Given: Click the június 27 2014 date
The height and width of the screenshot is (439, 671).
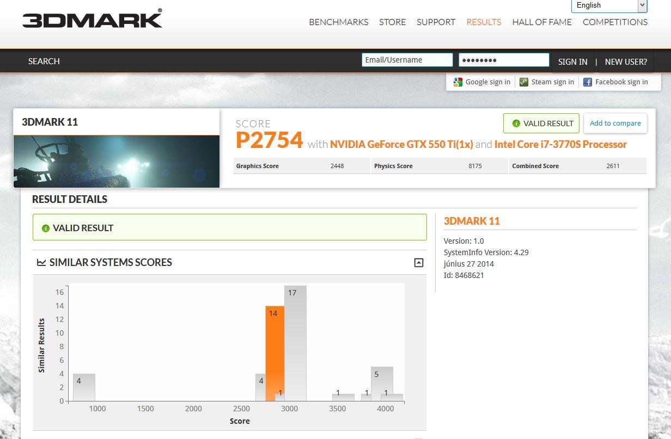Looking at the screenshot, I should [x=469, y=264].
